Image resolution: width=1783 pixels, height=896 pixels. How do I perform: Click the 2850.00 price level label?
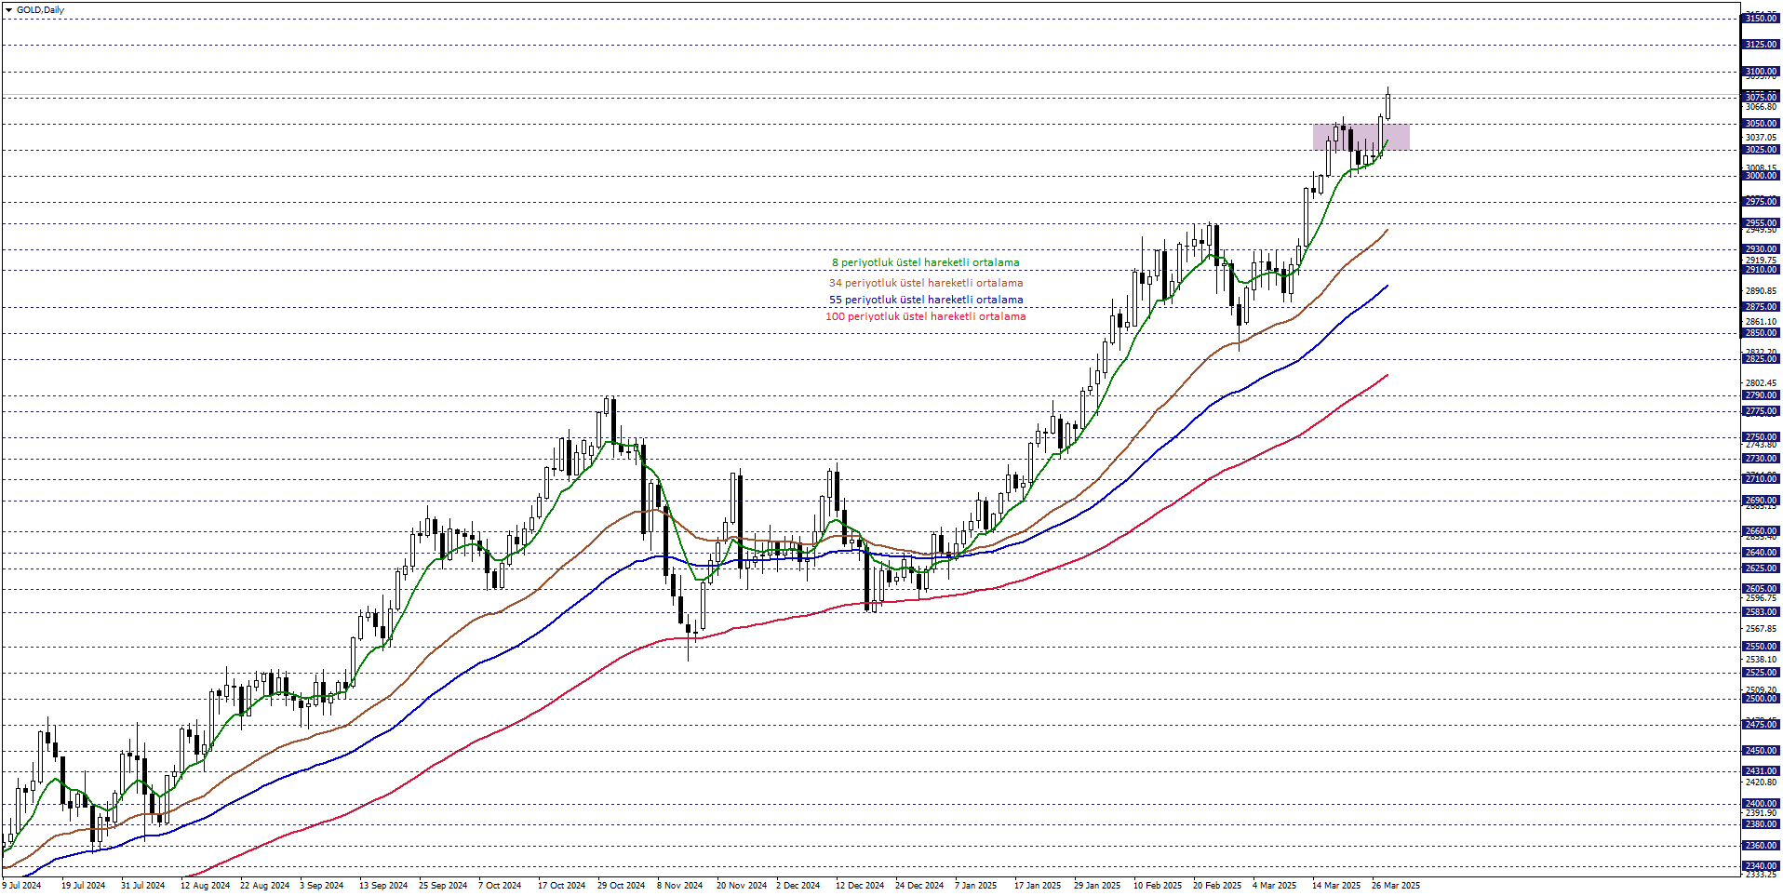click(1761, 333)
